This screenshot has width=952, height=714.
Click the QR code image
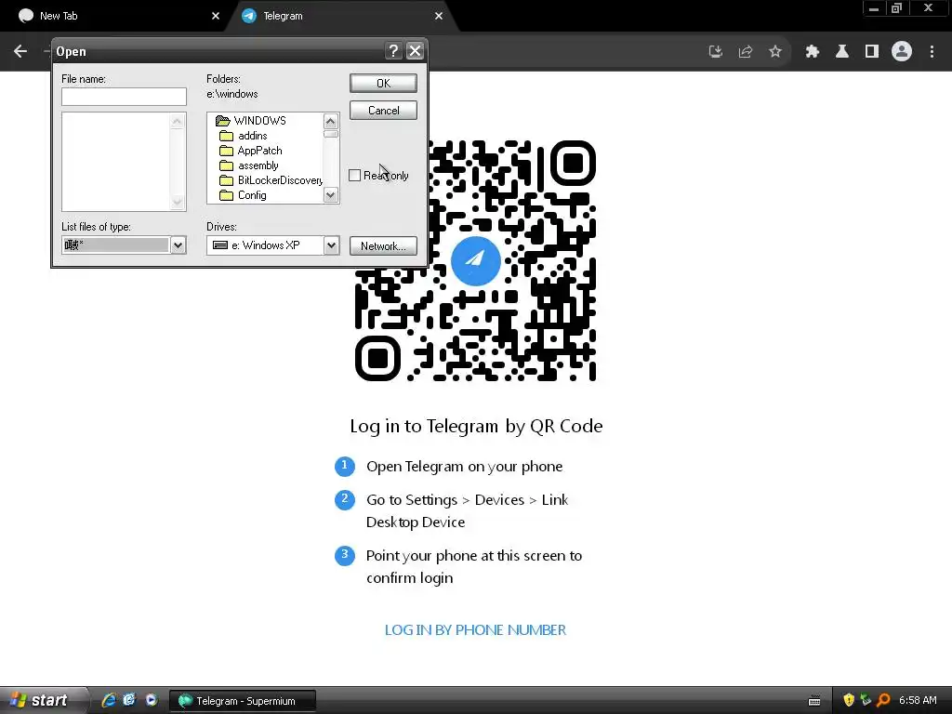(x=475, y=260)
